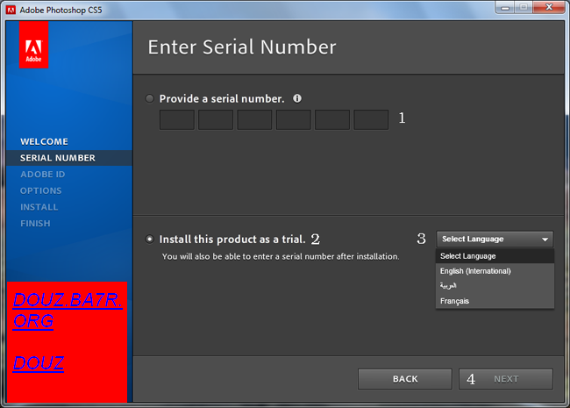Click the fifth serial number field
The height and width of the screenshot is (408, 570).
[x=332, y=119]
